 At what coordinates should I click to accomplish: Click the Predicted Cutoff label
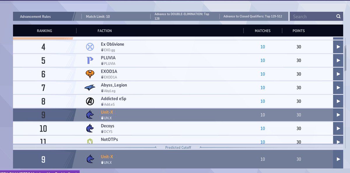click(x=178, y=148)
